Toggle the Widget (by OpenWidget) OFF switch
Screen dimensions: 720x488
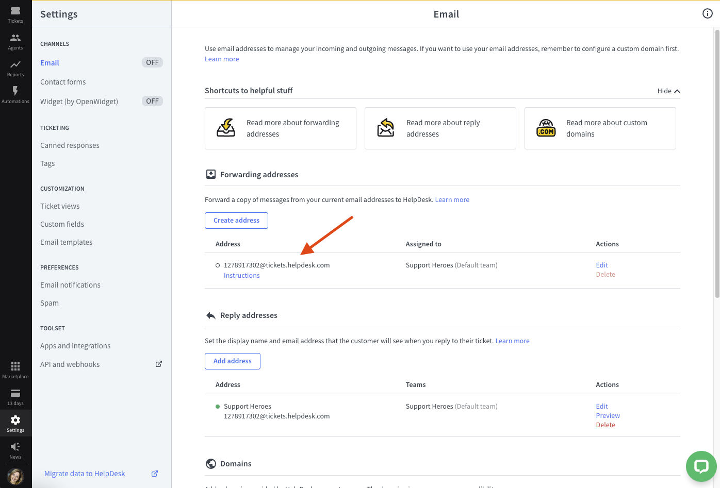tap(152, 101)
